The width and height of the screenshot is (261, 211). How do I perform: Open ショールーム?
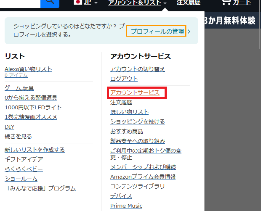21,179
